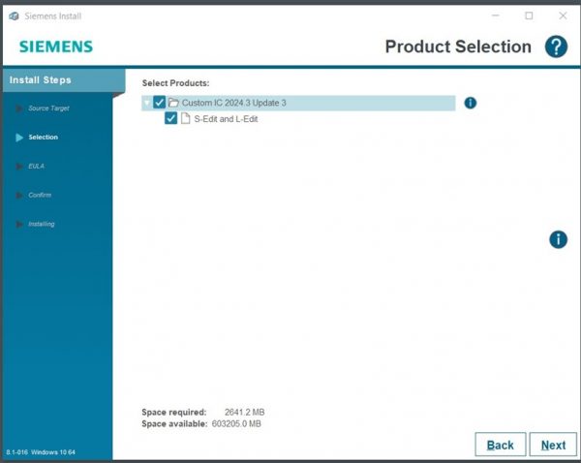Go to Source Target install step
581x463 pixels.
(x=48, y=108)
